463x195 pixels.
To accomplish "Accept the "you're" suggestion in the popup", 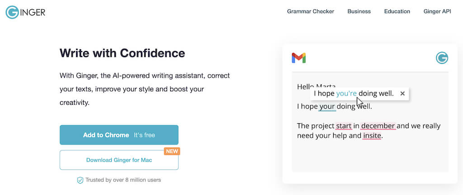I will point(346,93).
